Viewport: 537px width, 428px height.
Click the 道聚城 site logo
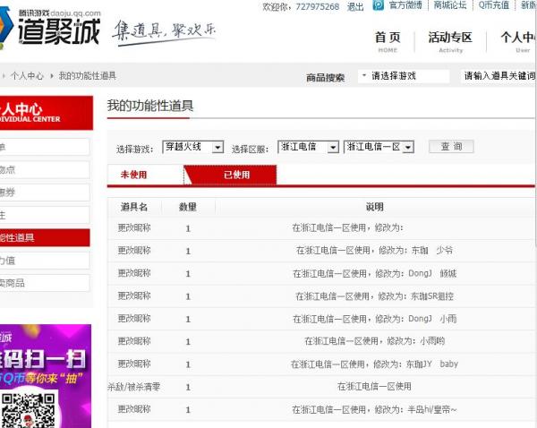click(51, 28)
